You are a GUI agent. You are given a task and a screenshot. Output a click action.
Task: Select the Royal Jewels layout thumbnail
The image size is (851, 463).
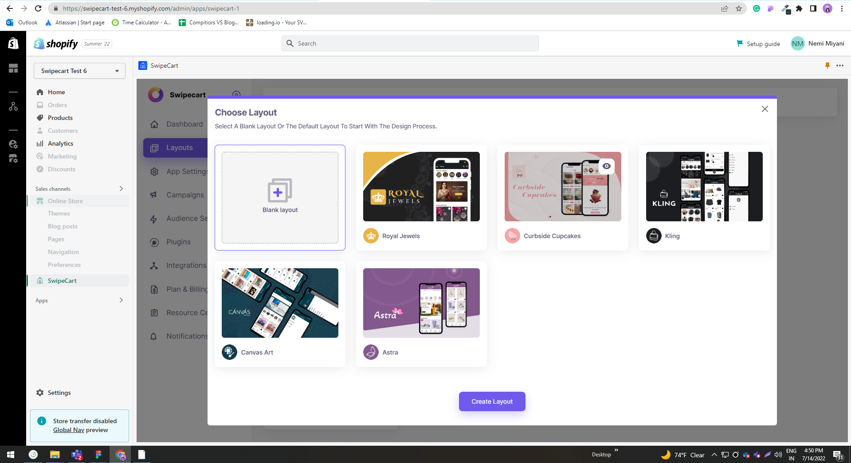click(421, 186)
